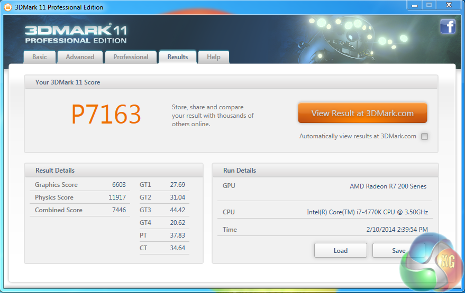Open the Facebook share icon
This screenshot has width=465, height=293.
coord(448,26)
